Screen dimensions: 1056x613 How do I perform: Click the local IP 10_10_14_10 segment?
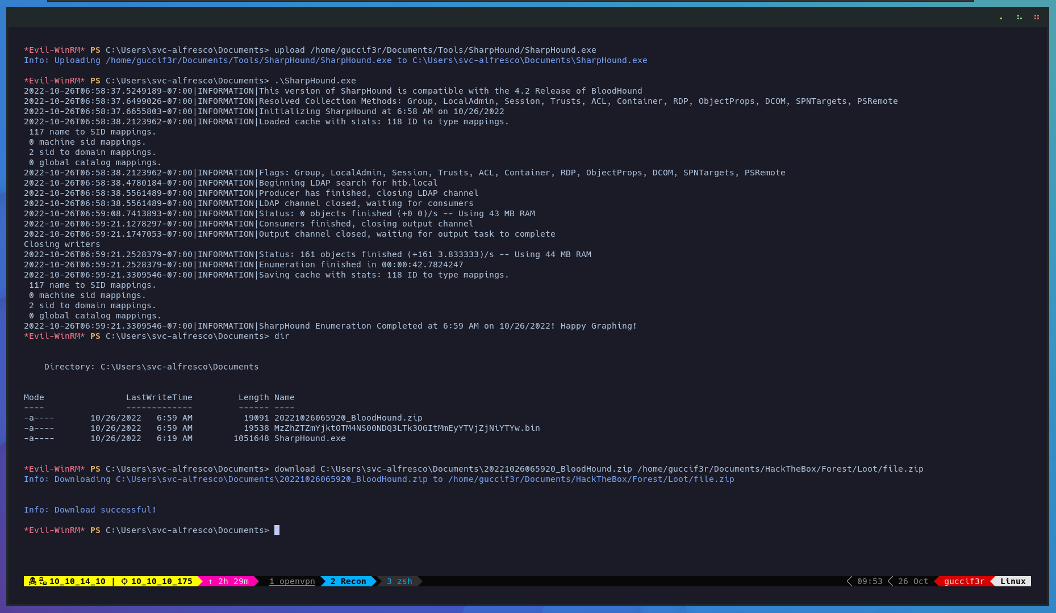click(77, 581)
